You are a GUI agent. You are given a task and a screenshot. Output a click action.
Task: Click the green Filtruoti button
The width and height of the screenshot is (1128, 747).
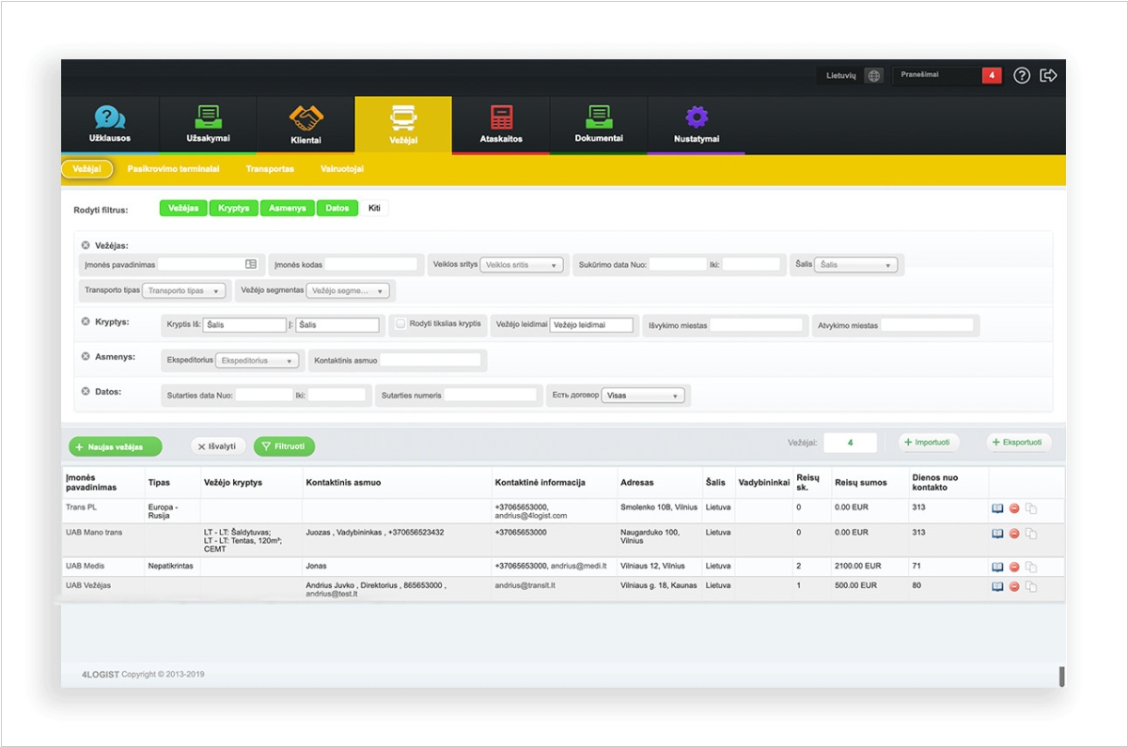tap(284, 447)
